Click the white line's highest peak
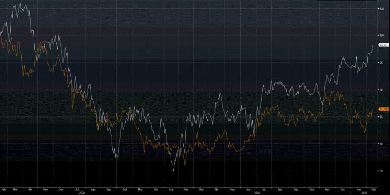Screen dimensions: 390x195 click(20, 4)
